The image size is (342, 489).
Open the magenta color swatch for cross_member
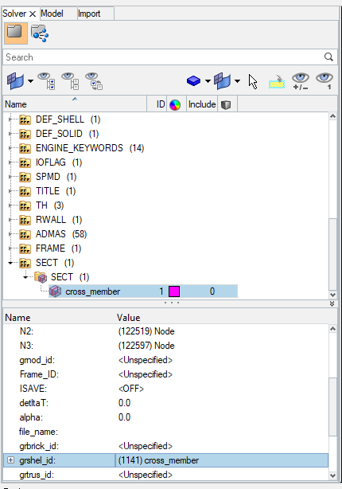click(174, 291)
